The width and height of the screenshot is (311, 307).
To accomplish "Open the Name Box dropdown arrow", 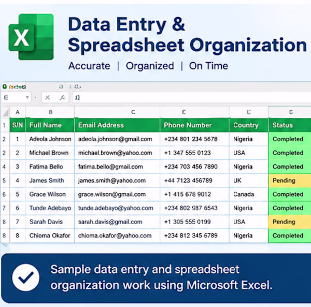I will point(27,97).
